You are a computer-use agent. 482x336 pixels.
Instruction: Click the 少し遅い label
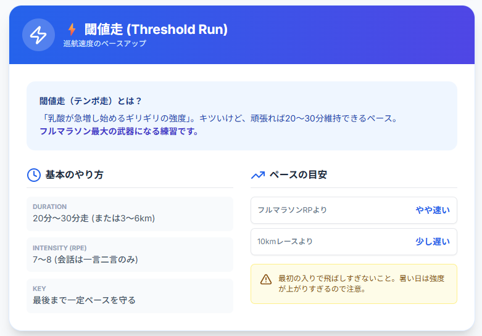point(433,242)
